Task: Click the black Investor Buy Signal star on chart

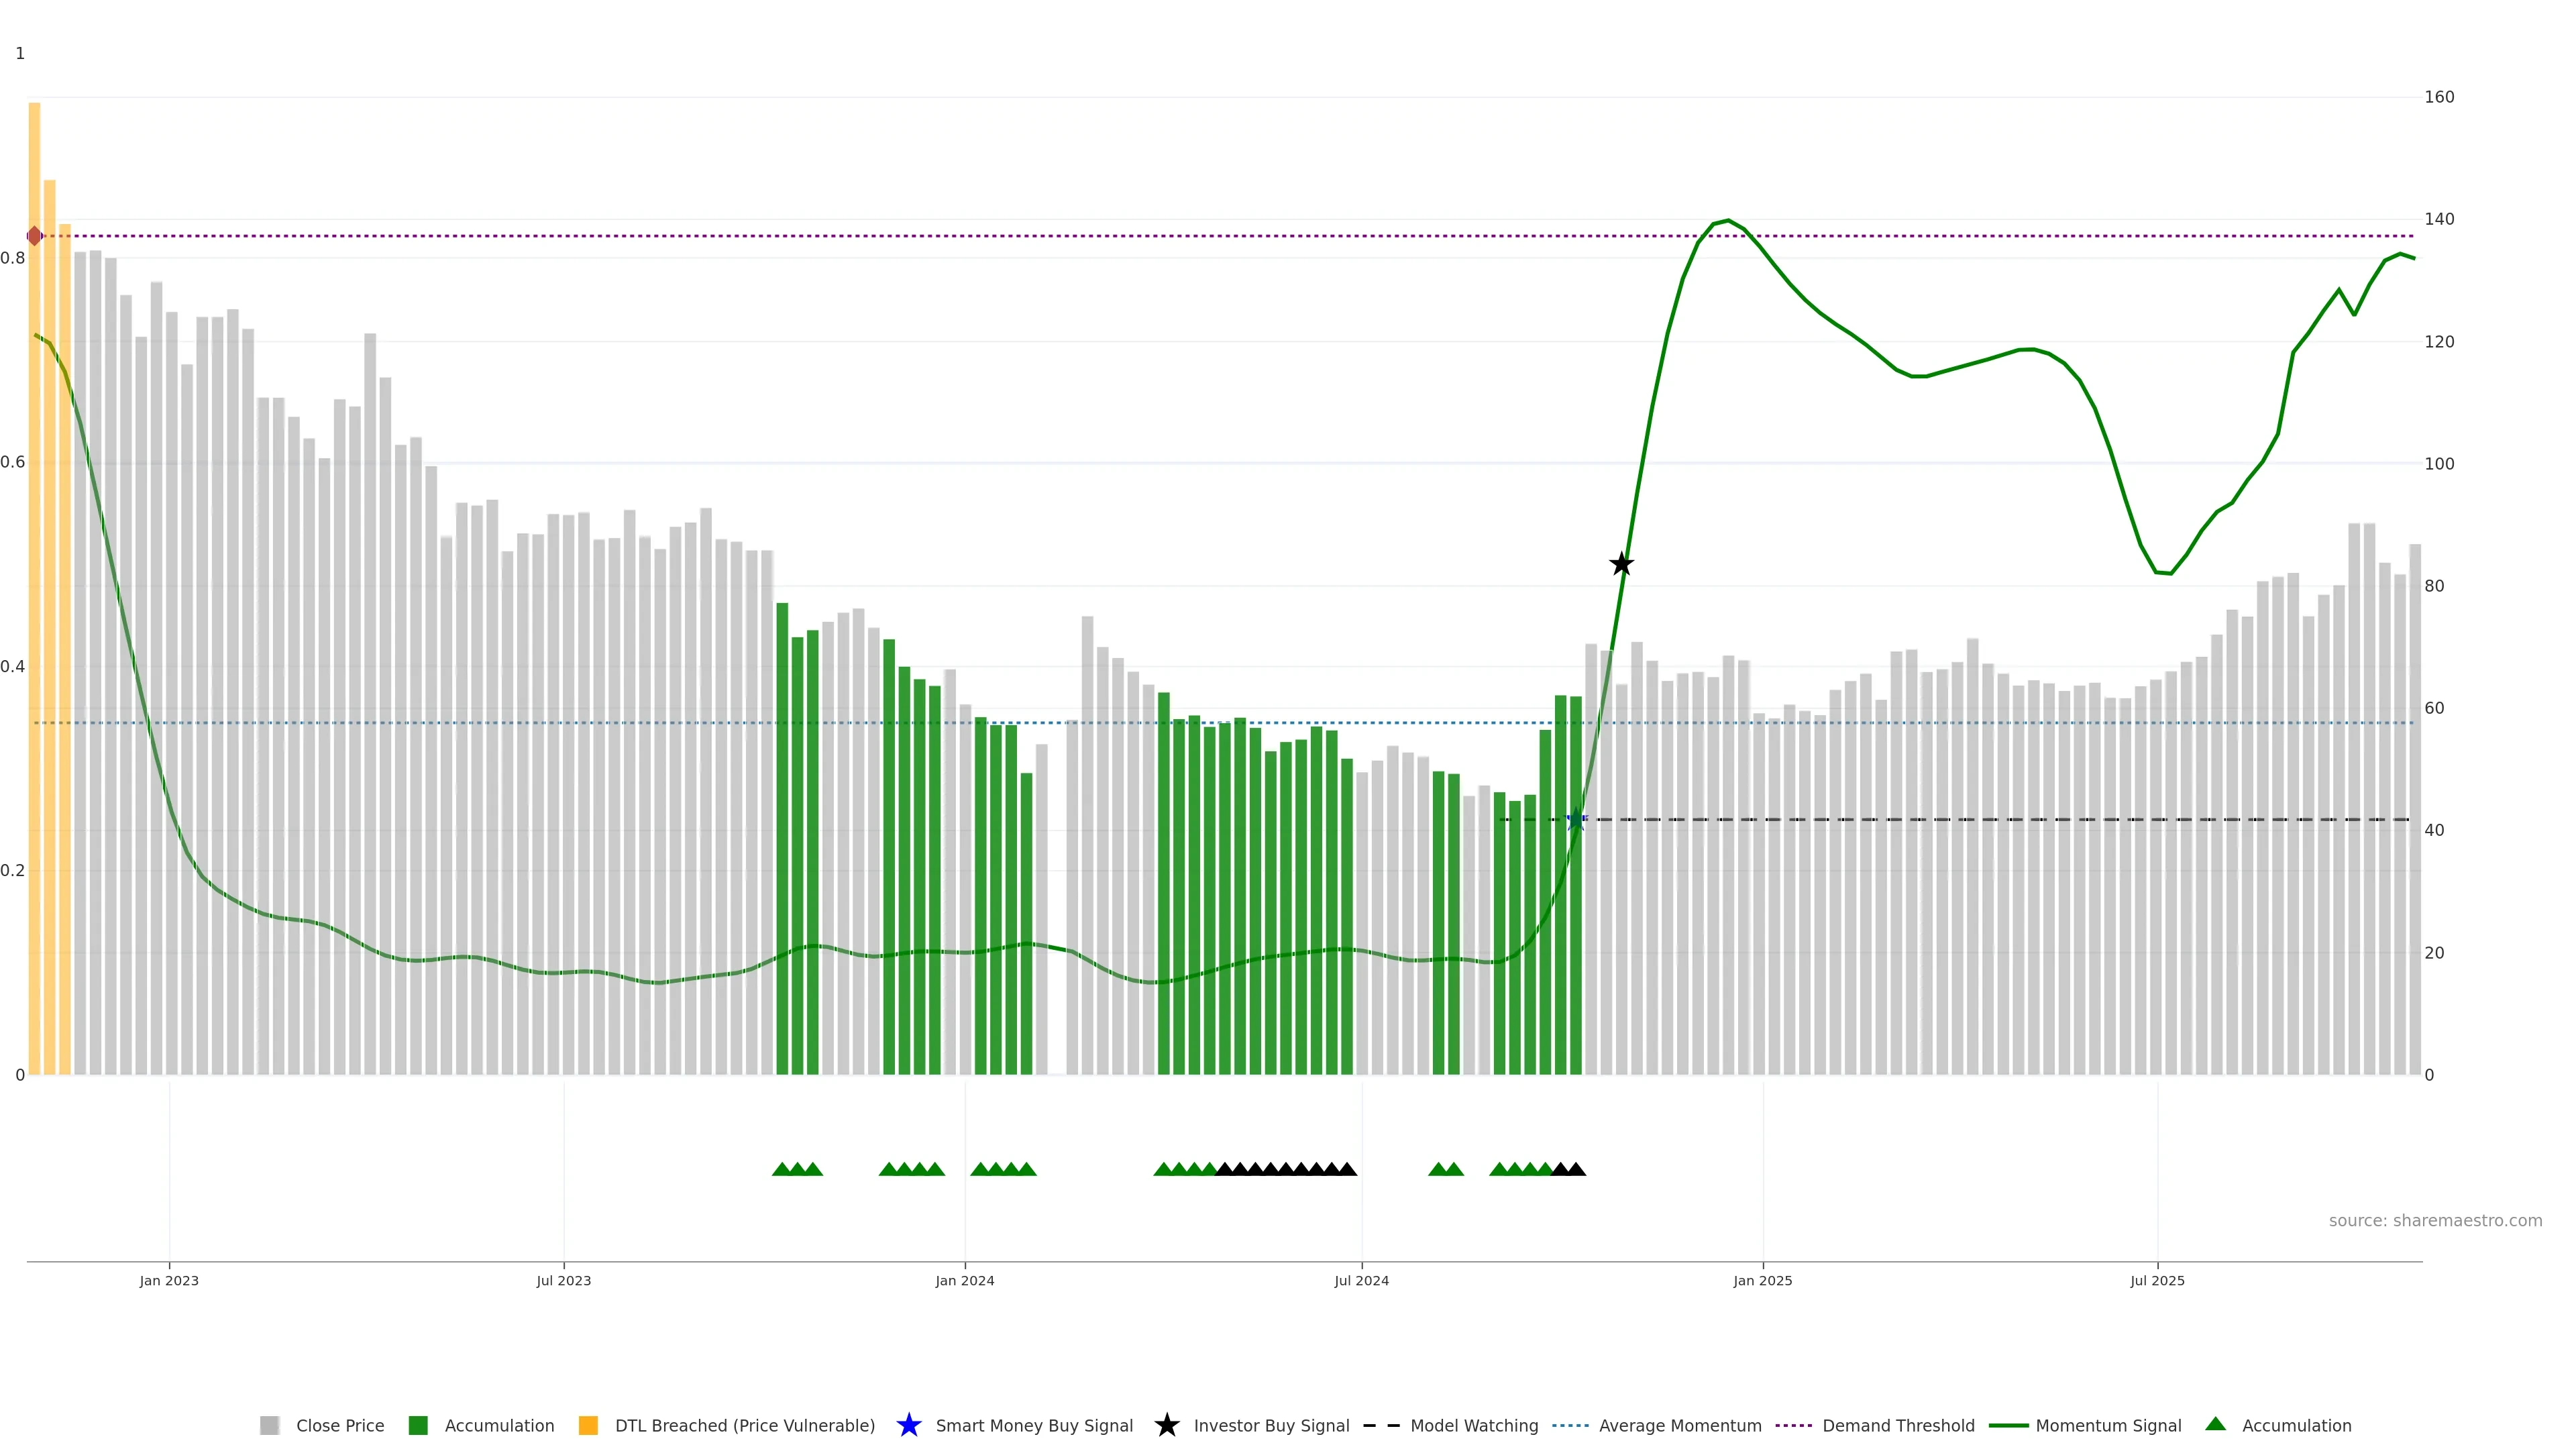Action: (x=1621, y=564)
